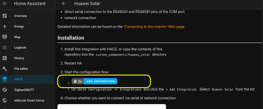Open History from sidebar
This screenshot has height=109, width=263.
tap(19, 58)
